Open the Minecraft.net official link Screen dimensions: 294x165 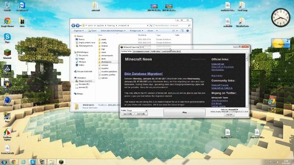coord(218,64)
